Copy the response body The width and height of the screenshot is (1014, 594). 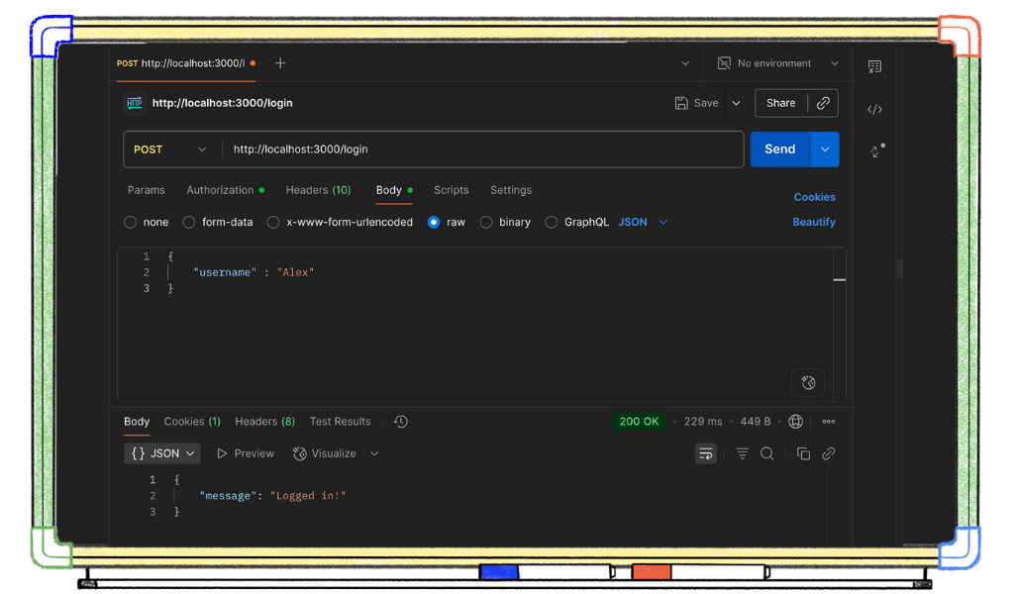pos(803,452)
